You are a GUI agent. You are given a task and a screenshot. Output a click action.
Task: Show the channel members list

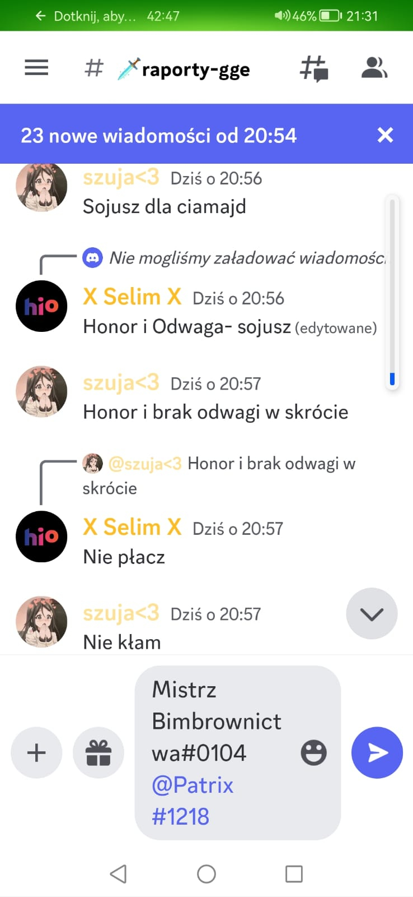(x=374, y=68)
